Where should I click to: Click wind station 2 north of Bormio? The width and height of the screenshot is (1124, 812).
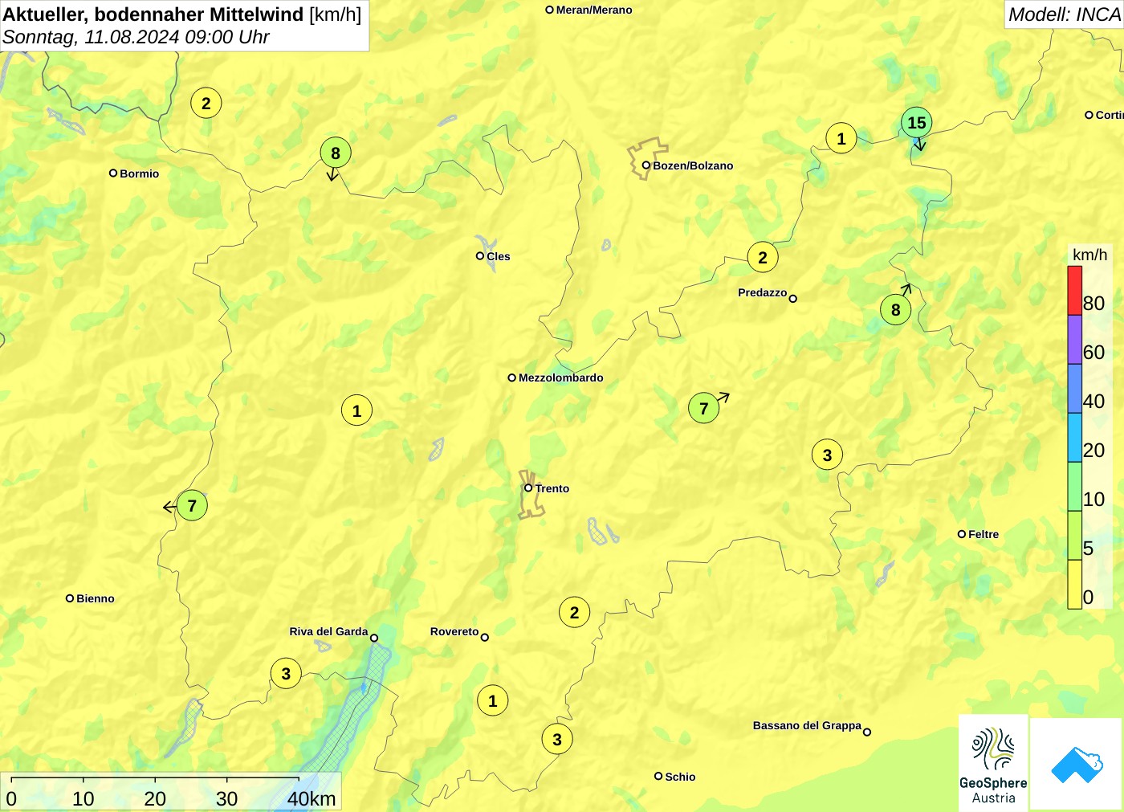(206, 103)
